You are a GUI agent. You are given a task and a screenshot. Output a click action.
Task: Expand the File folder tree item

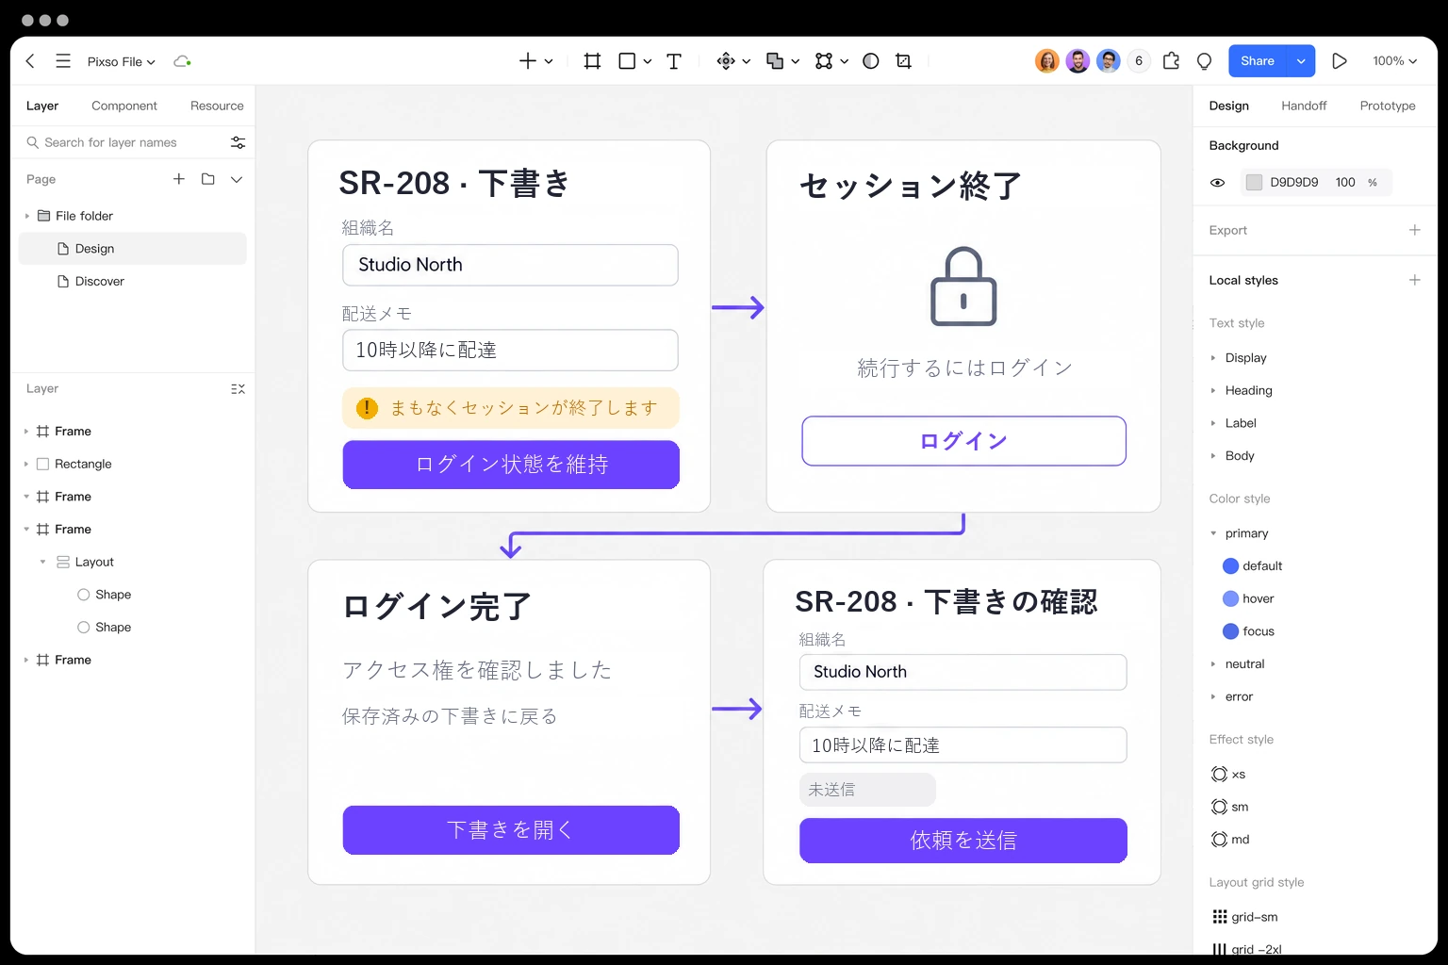(26, 216)
